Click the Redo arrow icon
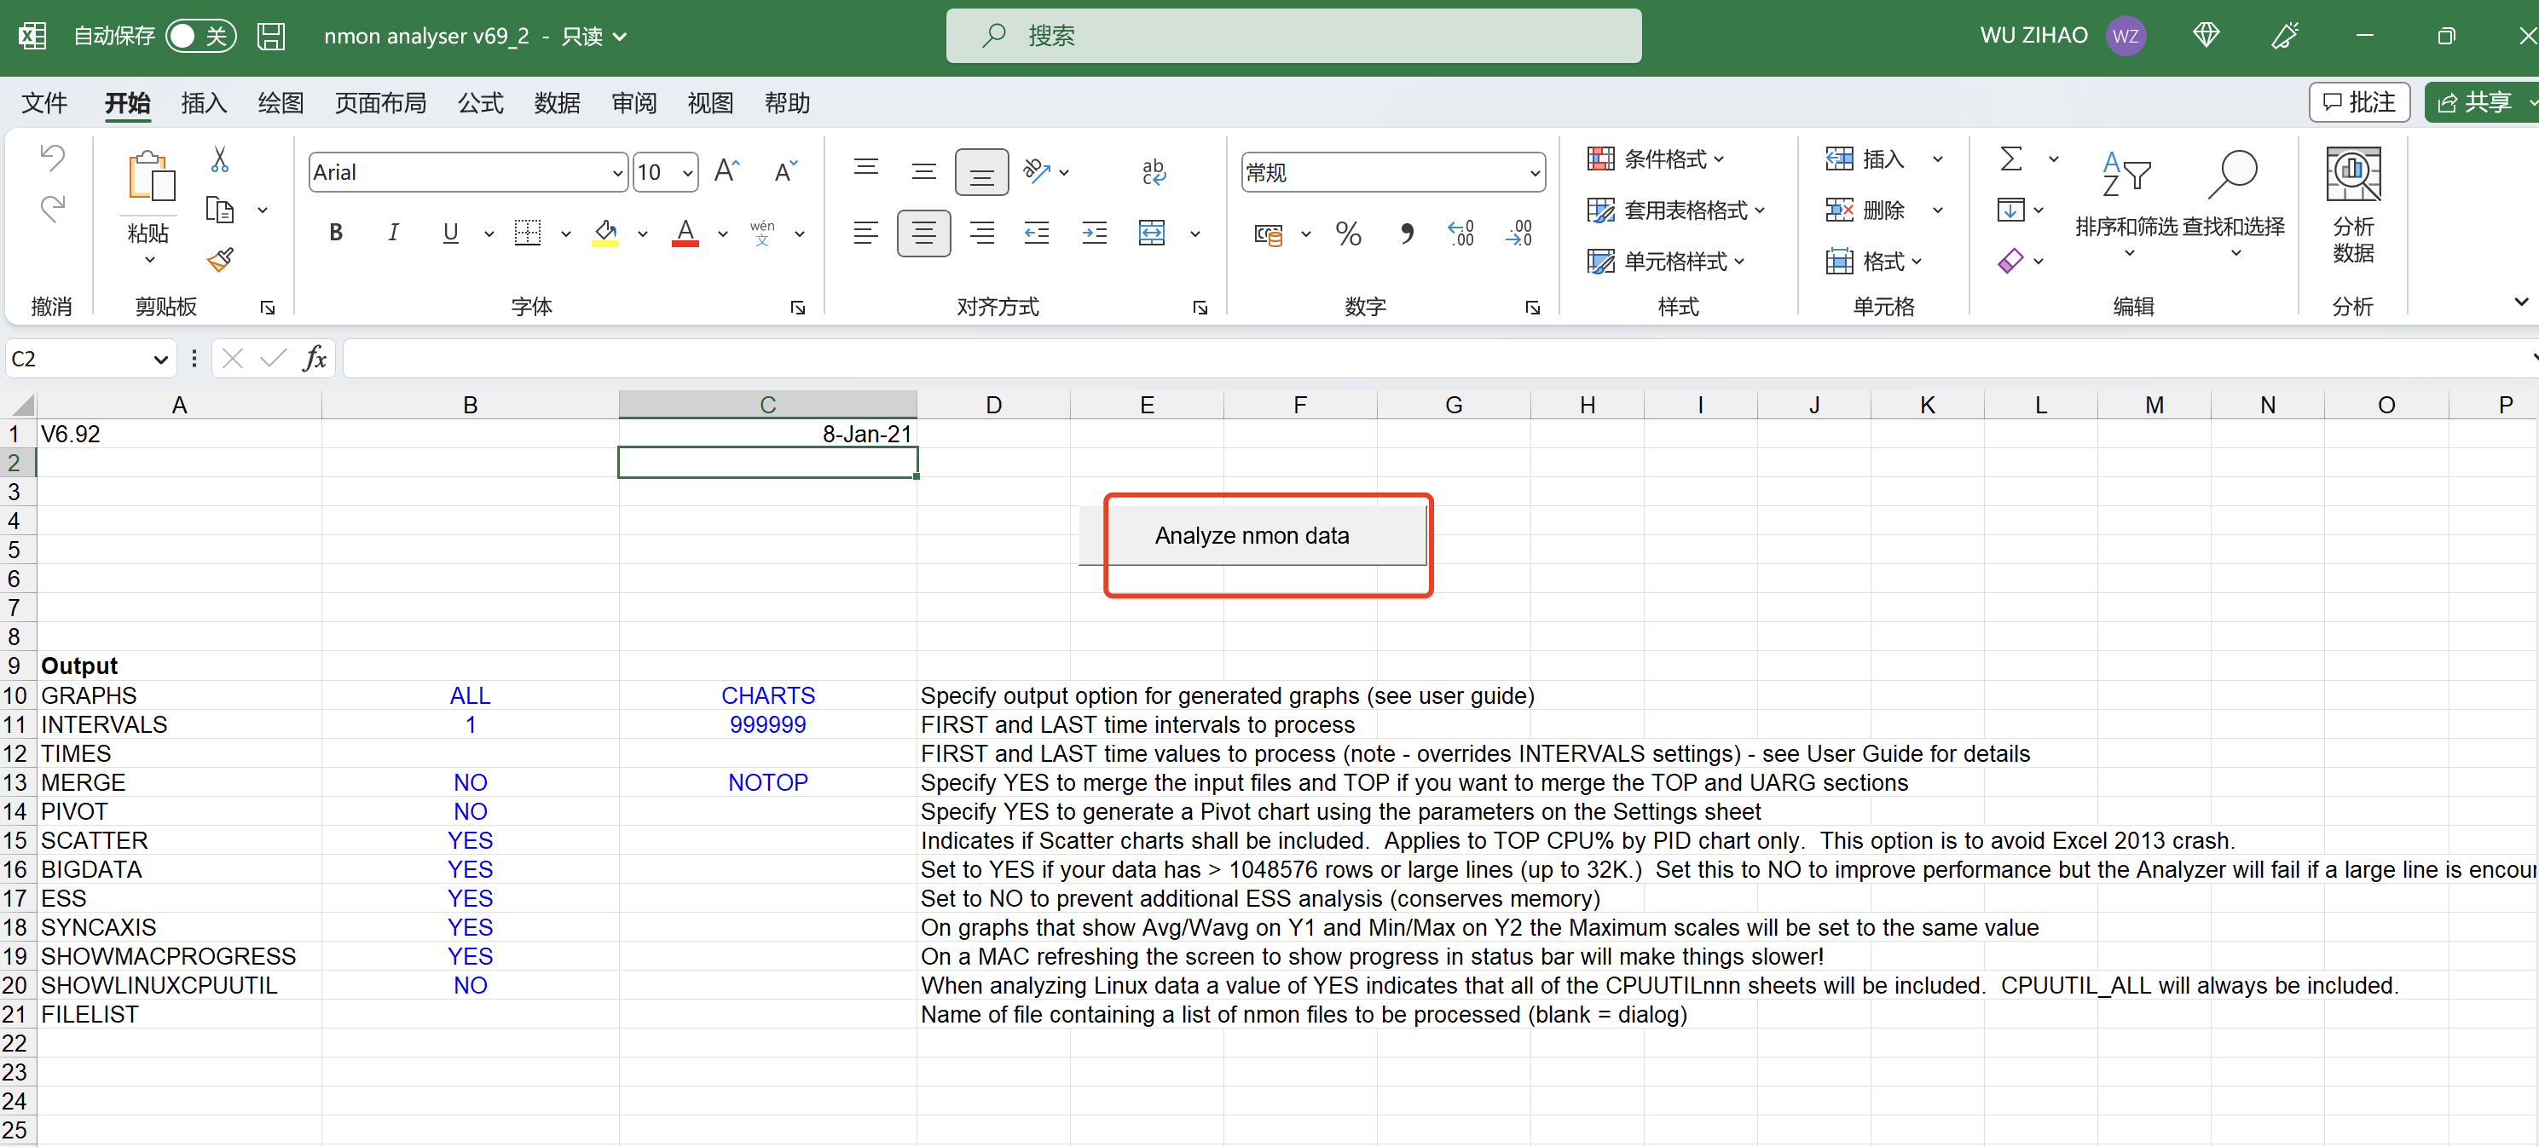This screenshot has width=2539, height=1147. coord(52,208)
